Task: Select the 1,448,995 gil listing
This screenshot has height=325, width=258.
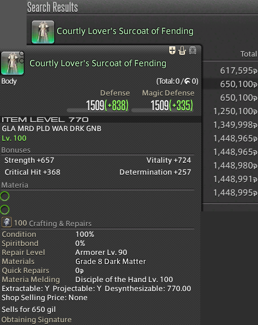Action: (x=230, y=193)
